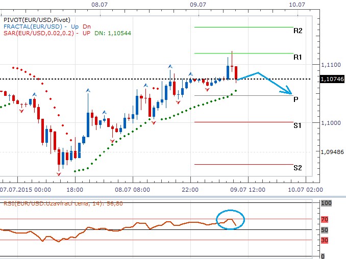
Task: Click the 1,1100 price axis label
Action: (x=331, y=65)
